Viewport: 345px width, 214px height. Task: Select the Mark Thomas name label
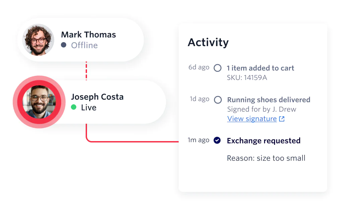click(x=88, y=35)
